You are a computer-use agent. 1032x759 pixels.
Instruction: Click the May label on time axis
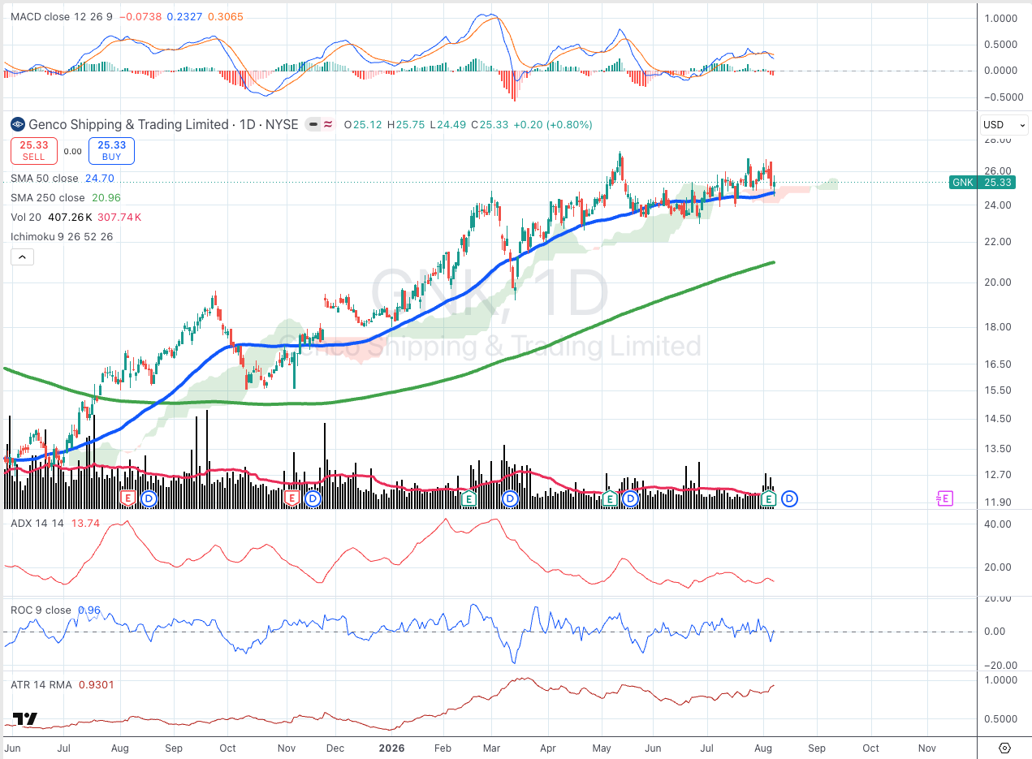pos(602,747)
